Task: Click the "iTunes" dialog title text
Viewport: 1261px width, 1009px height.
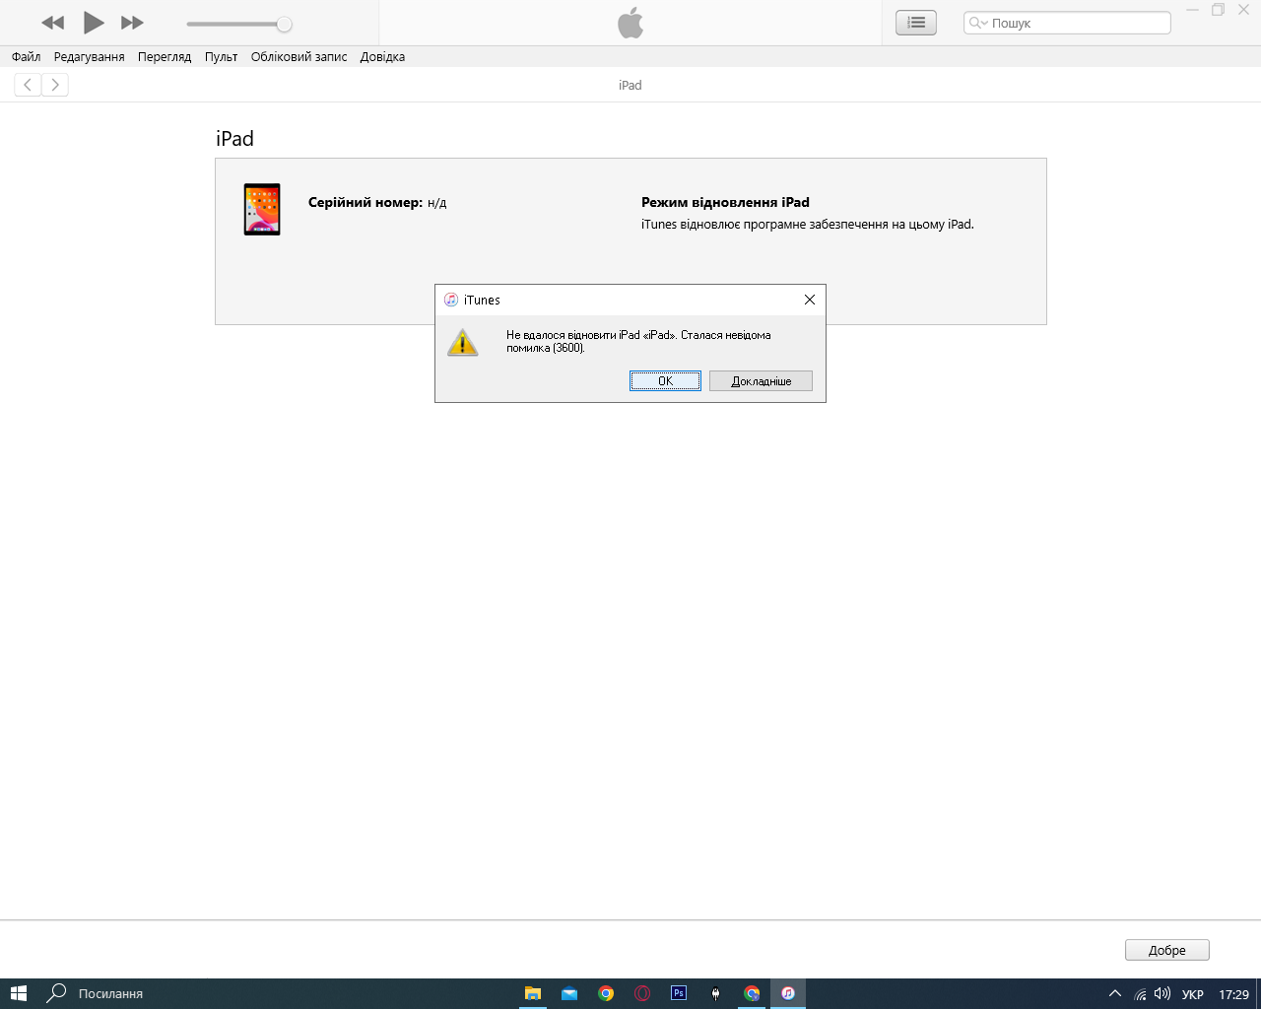Action: 482,300
